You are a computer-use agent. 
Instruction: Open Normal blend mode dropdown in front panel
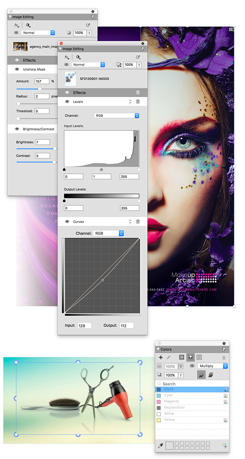(x=88, y=65)
